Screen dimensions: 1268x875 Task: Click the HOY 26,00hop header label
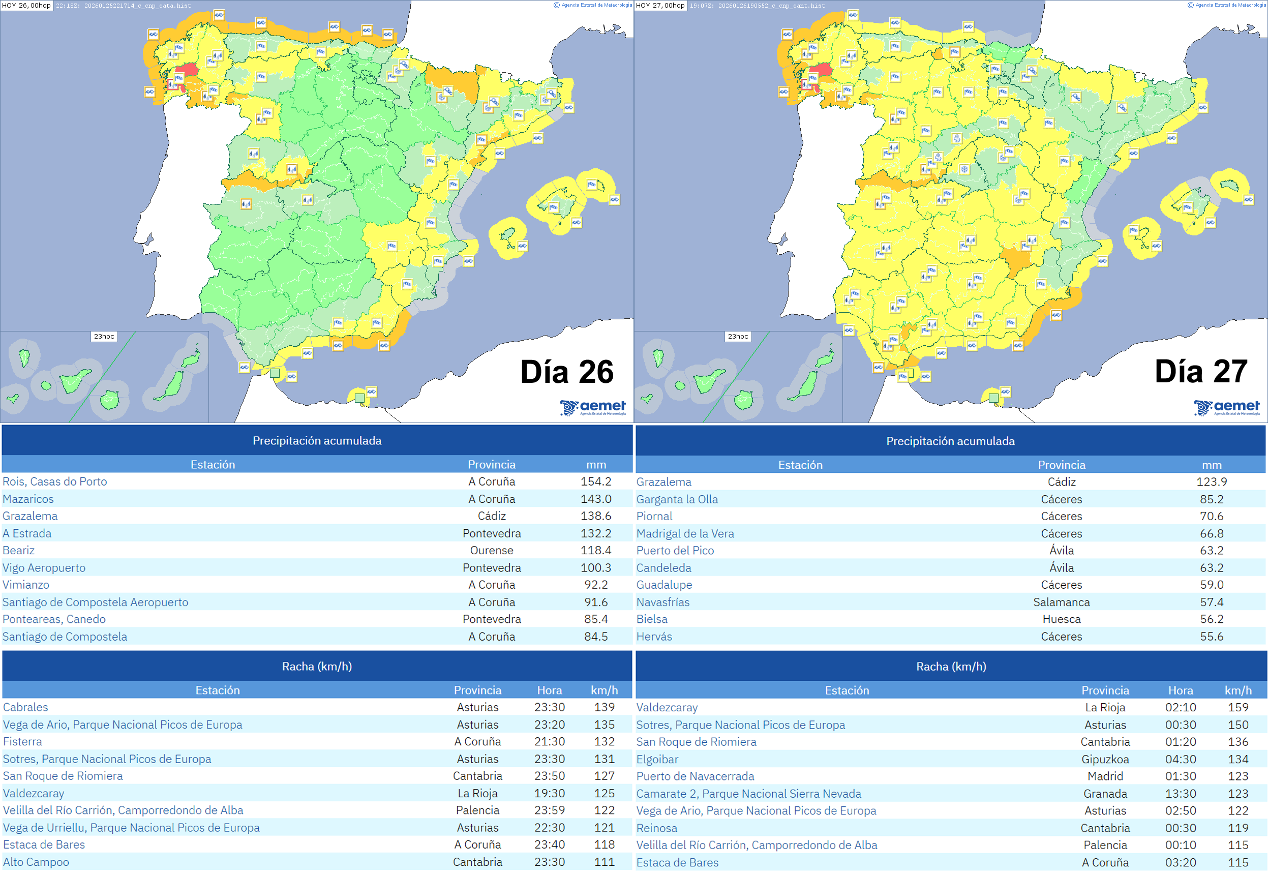pyautogui.click(x=26, y=6)
